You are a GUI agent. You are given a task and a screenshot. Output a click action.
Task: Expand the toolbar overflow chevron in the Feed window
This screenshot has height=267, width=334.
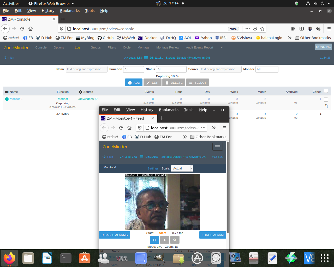(214, 128)
